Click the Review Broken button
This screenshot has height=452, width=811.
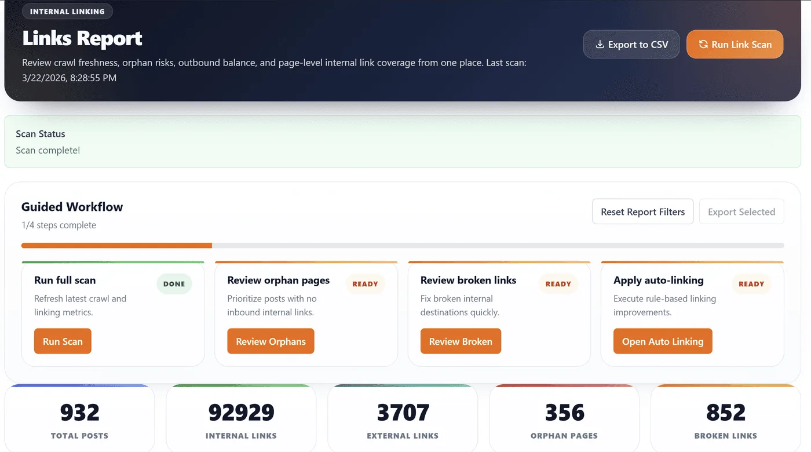[461, 341]
